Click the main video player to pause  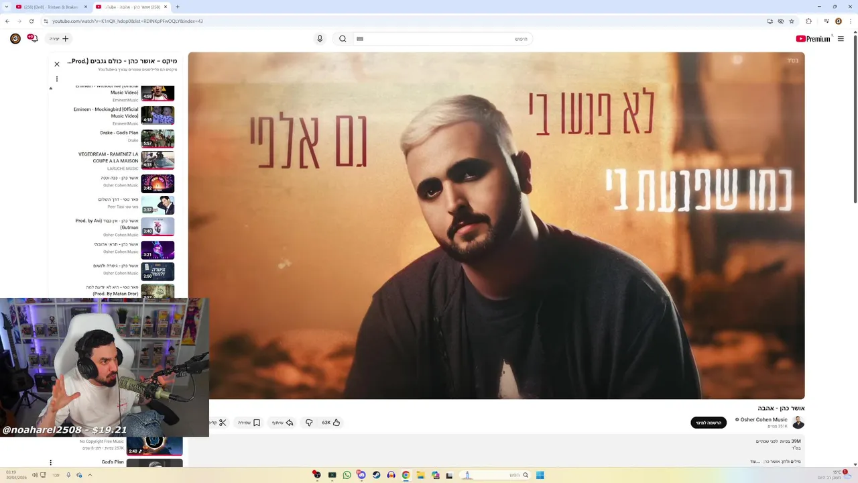click(496, 225)
